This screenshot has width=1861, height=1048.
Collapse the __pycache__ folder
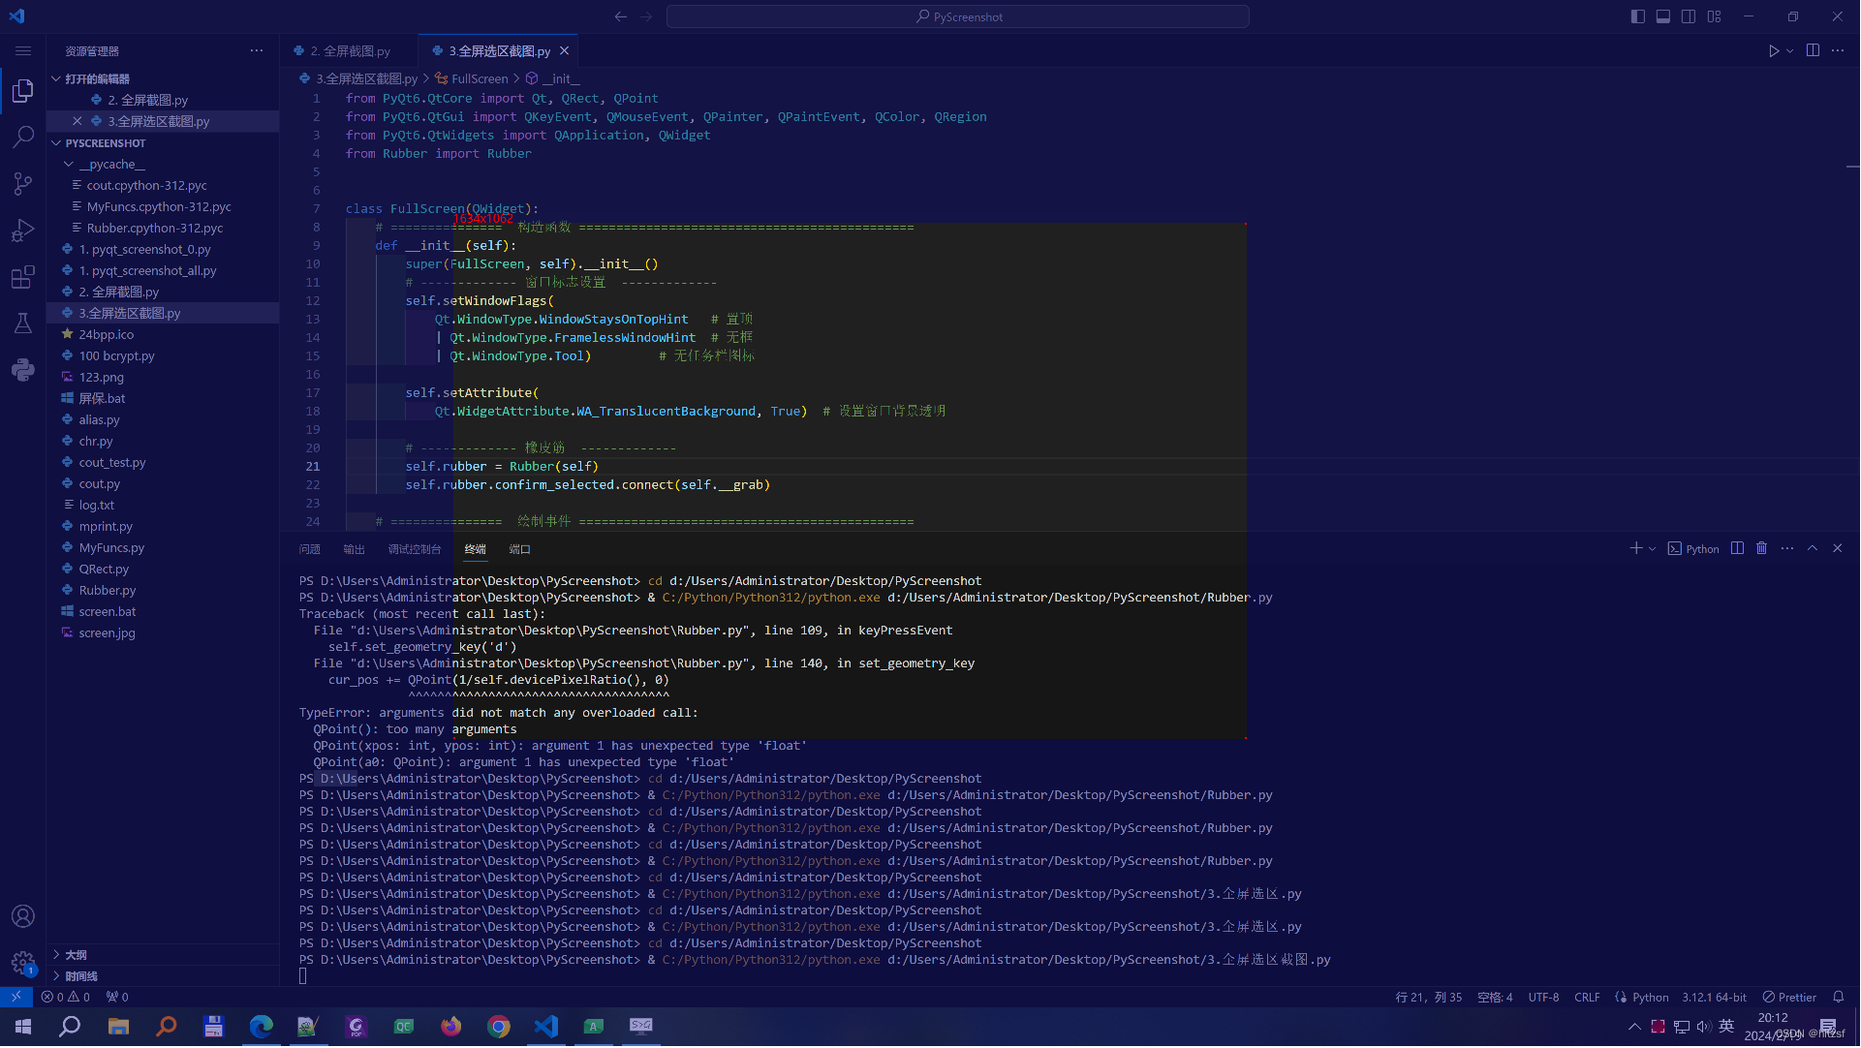(69, 165)
